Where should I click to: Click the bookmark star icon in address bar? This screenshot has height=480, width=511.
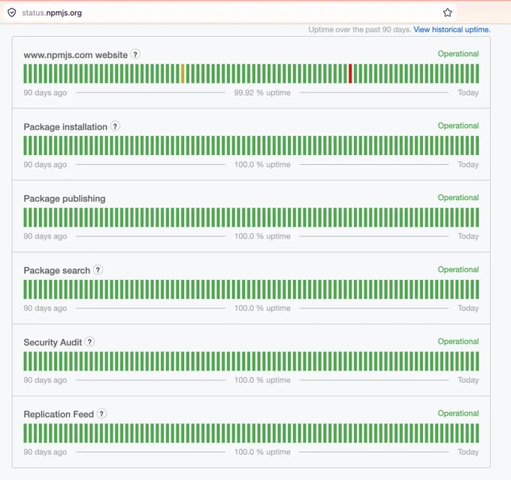click(447, 13)
